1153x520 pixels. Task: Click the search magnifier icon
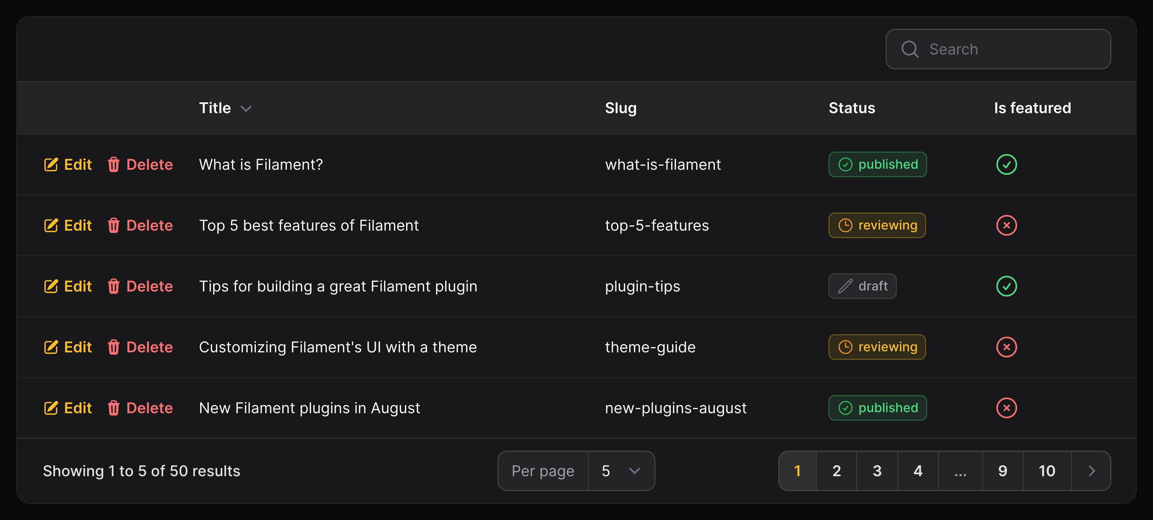[910, 49]
